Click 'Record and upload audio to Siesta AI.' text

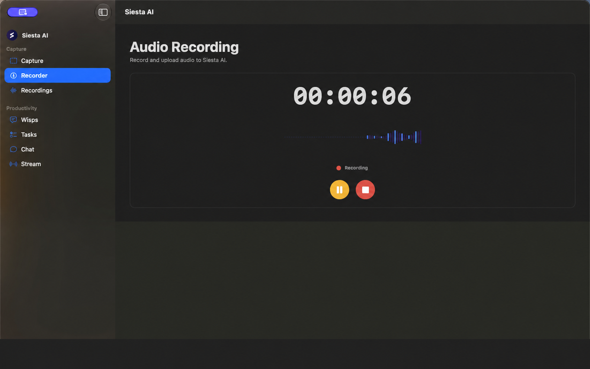tap(178, 60)
